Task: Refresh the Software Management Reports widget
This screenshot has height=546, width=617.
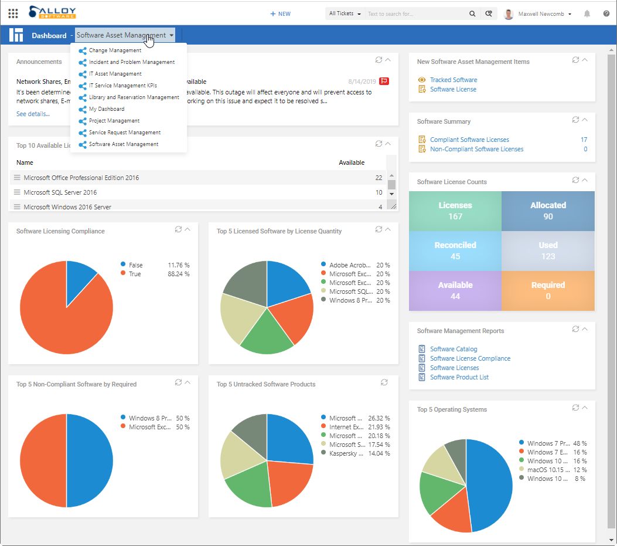Action: pos(575,329)
